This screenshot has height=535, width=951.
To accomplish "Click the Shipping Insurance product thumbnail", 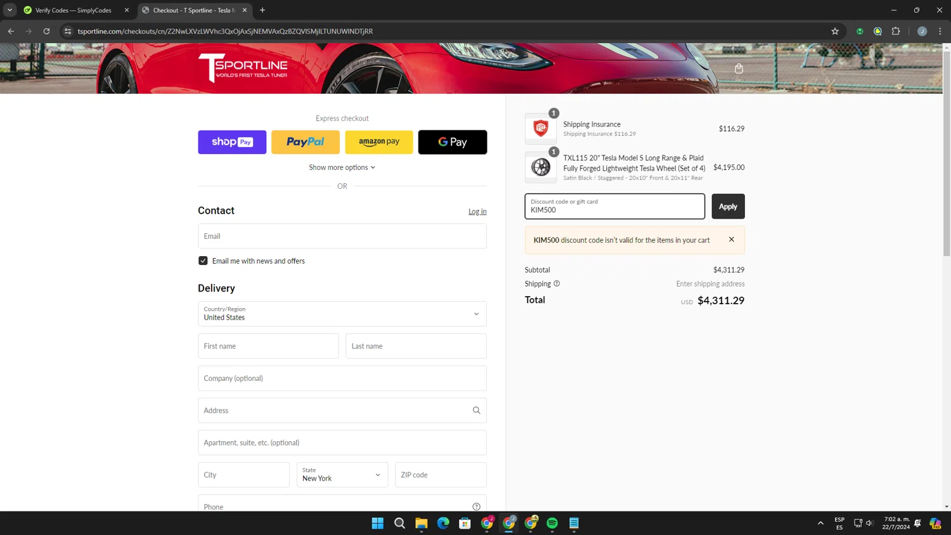I will coord(541,129).
